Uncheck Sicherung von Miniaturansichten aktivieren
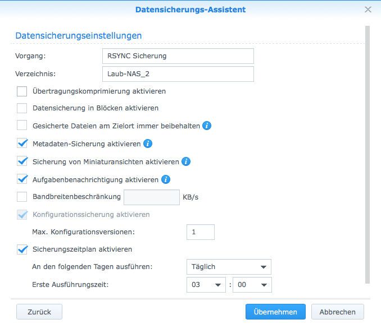 (x=22, y=162)
